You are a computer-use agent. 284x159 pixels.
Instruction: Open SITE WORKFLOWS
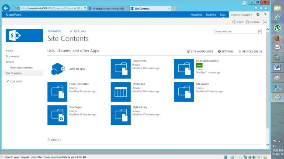pyautogui.click(x=200, y=51)
